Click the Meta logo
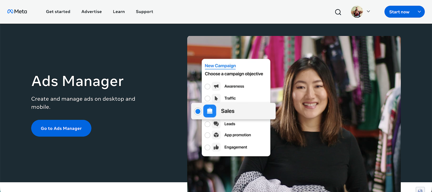The image size is (432, 192). 17,12
